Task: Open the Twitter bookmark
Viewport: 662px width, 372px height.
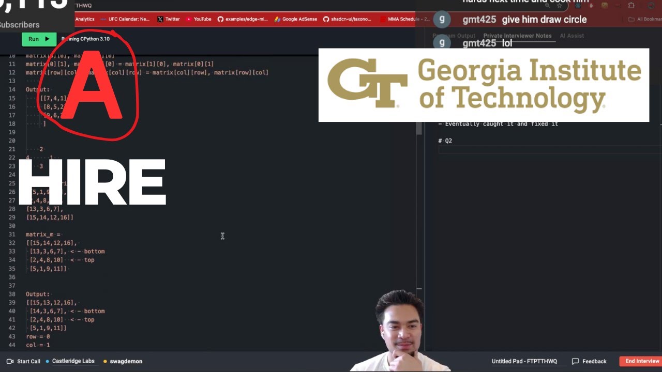Action: coord(169,19)
